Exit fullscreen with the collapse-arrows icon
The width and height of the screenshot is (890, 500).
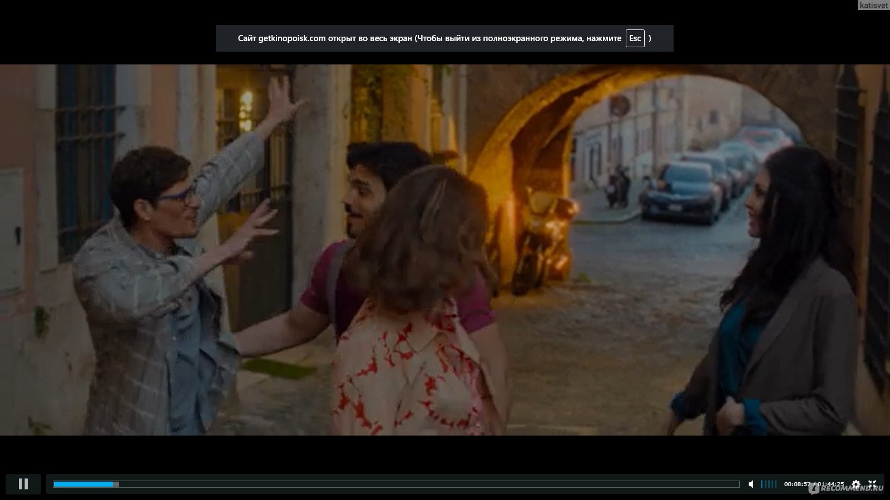pos(872,484)
